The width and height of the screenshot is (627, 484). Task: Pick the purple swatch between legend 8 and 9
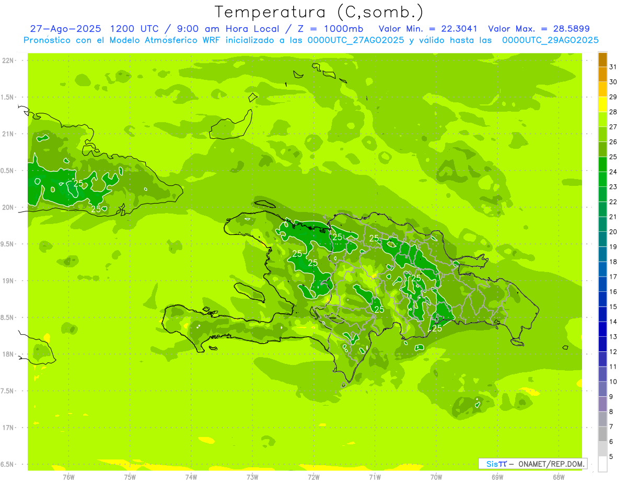pyautogui.click(x=602, y=404)
